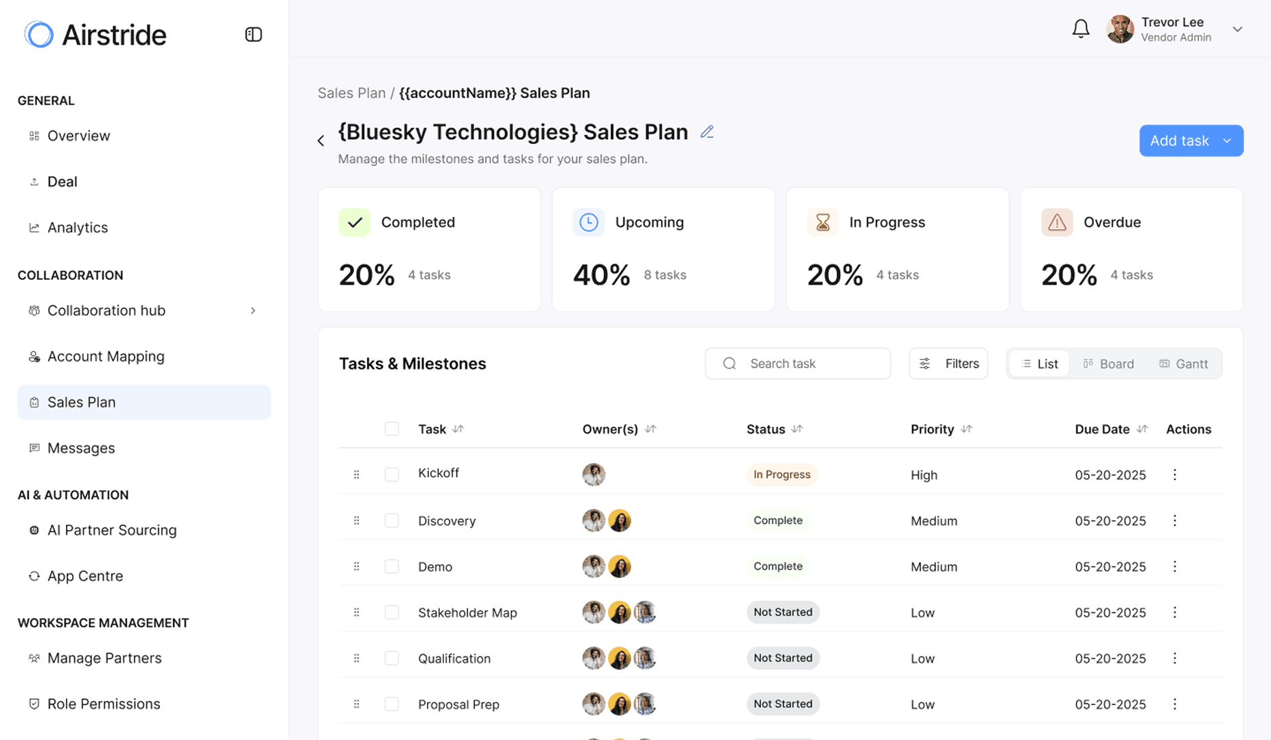Collapse the sidebar using the panel icon
Screen dimensions: 1271x740
coord(253,34)
